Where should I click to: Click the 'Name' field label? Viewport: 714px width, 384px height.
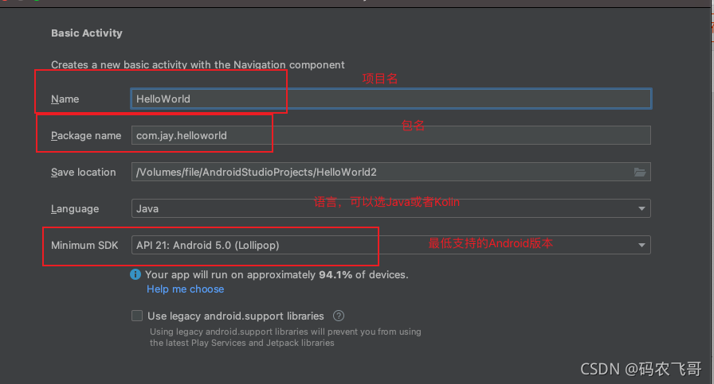pos(65,99)
